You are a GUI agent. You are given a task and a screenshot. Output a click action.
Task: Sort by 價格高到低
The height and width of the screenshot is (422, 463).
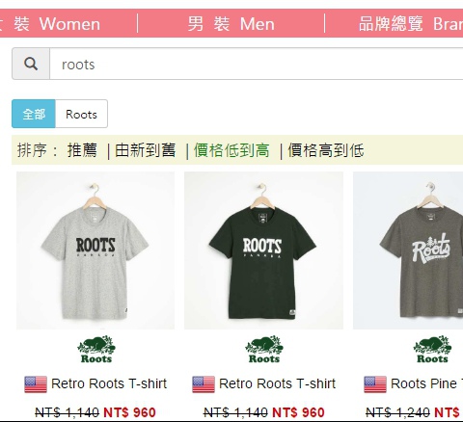pos(326,150)
